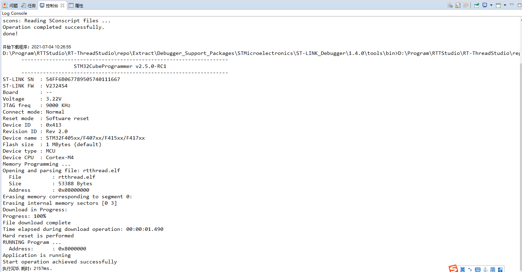The width and height of the screenshot is (522, 272).
Task: Click the 'scons: Reading SConscript files' line
Action: [x=57, y=21]
